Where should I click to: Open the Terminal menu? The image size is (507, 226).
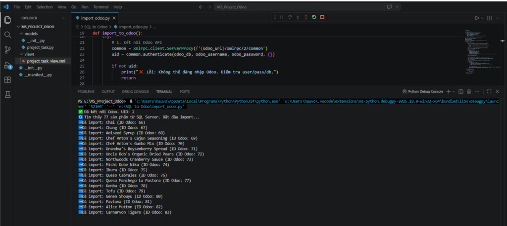[101, 7]
